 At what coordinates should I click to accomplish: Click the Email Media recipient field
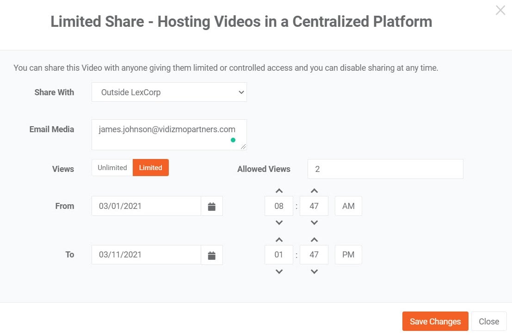click(x=169, y=134)
